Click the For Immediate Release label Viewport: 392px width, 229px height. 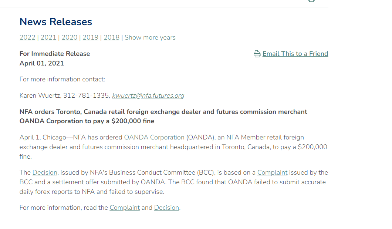55,54
